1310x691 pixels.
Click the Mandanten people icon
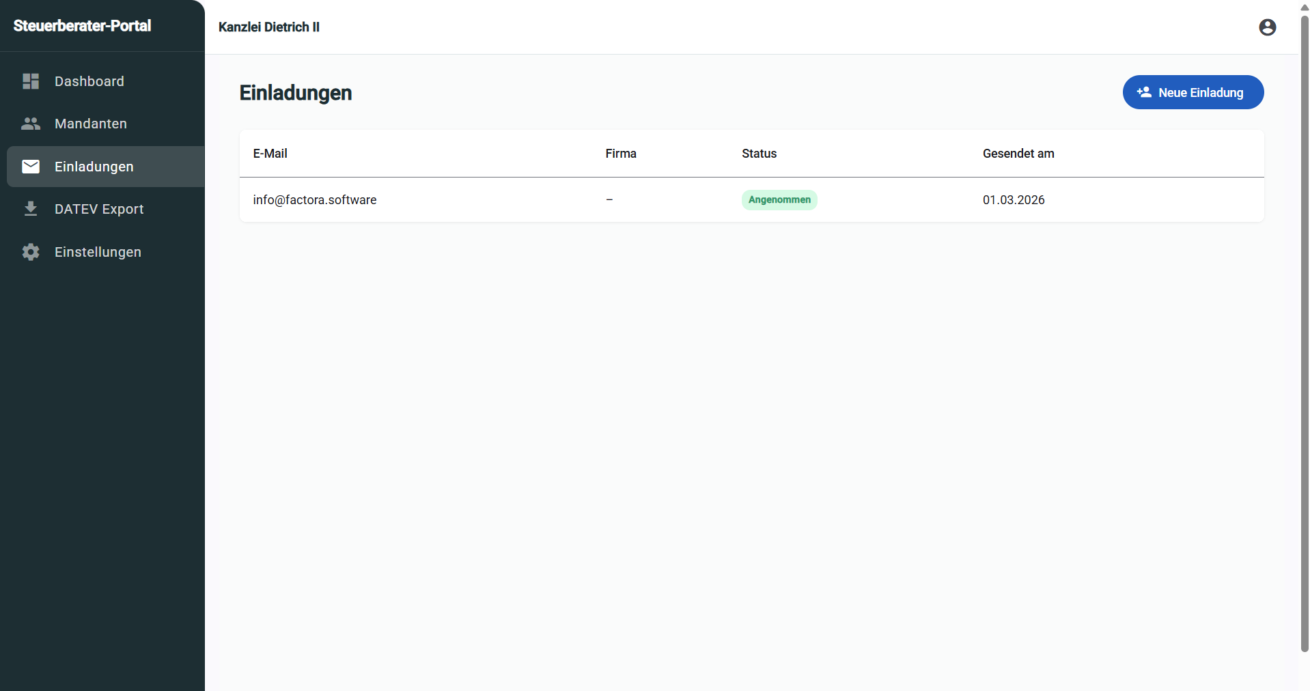(31, 124)
